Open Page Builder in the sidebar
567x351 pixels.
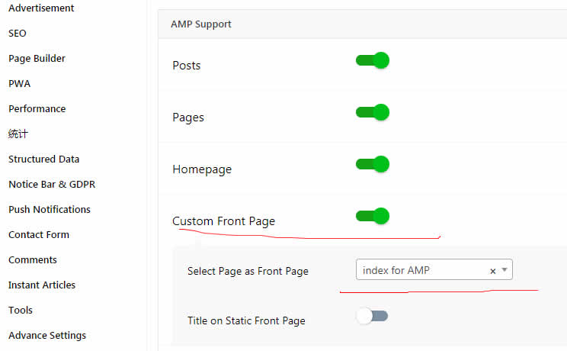(x=37, y=58)
